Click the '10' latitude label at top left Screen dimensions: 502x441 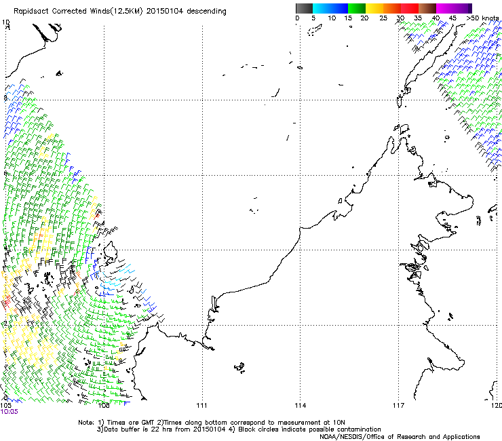point(5,22)
